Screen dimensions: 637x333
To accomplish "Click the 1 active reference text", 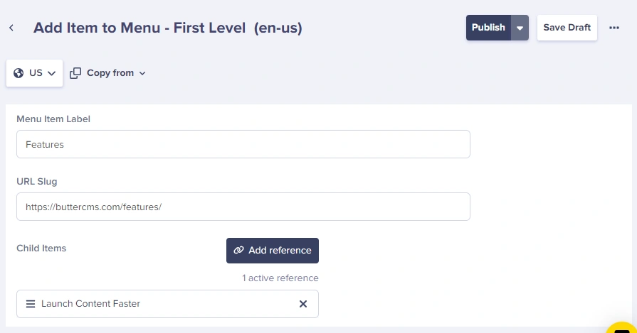I will point(280,278).
